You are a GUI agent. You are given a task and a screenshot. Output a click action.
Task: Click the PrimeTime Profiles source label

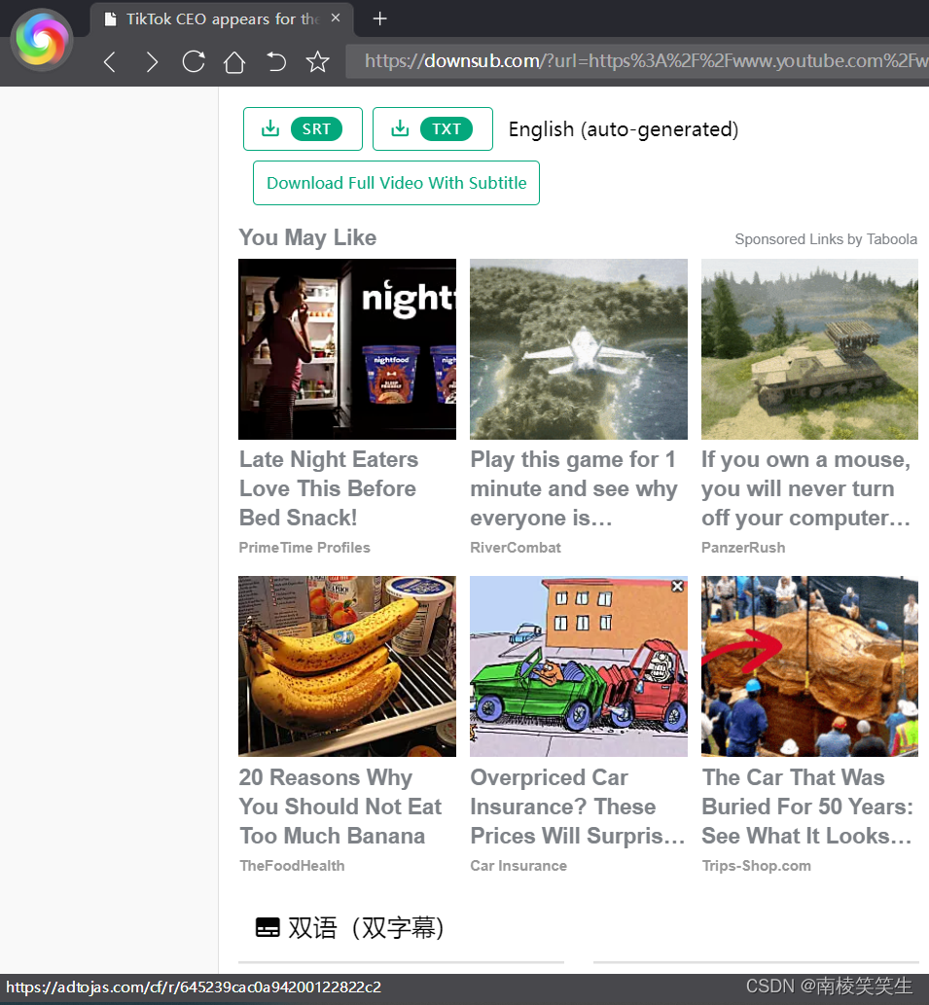pos(304,548)
